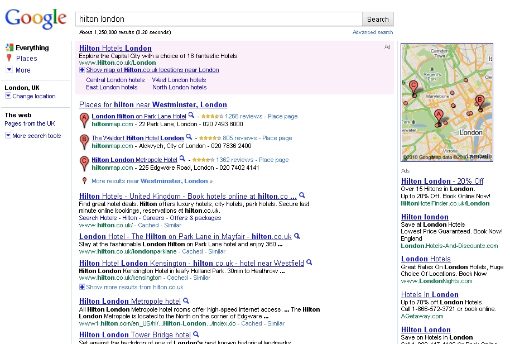This screenshot has width=510, height=344.
Task: Open London Hotels ad by LondonNights
Action: point(426,259)
